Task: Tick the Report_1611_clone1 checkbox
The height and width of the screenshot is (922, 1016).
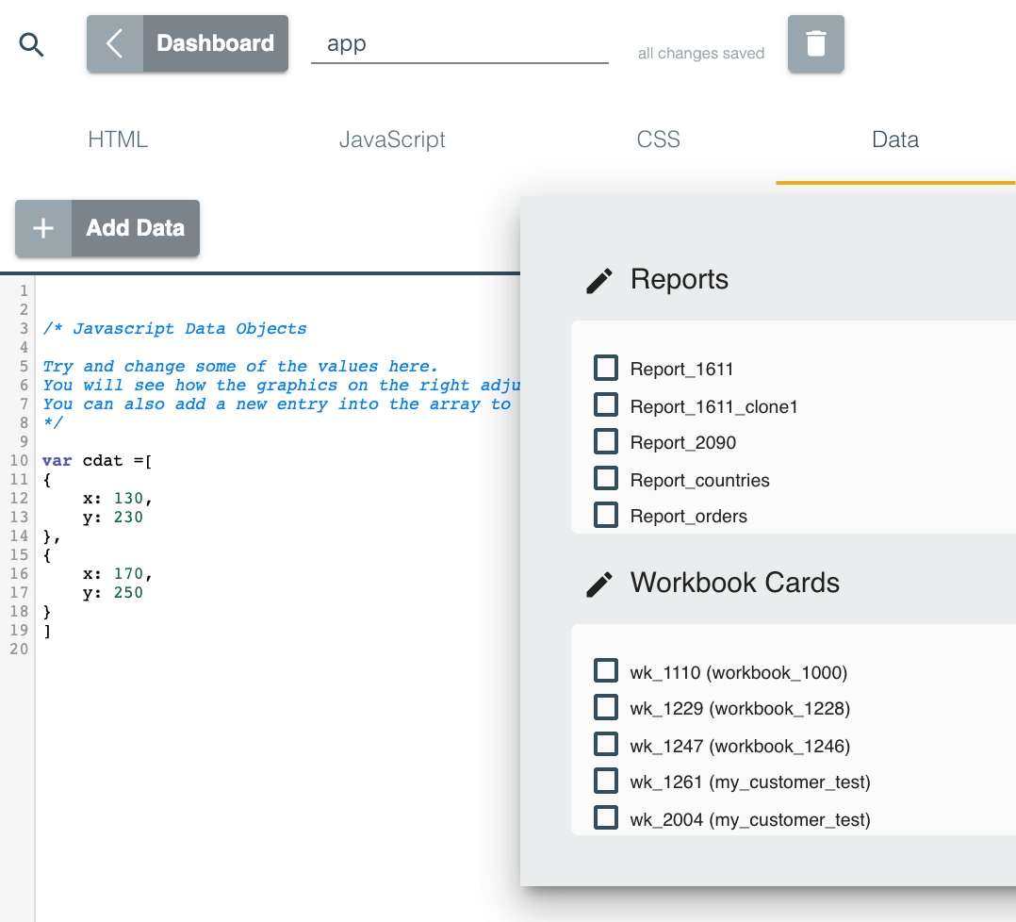Action: (606, 405)
